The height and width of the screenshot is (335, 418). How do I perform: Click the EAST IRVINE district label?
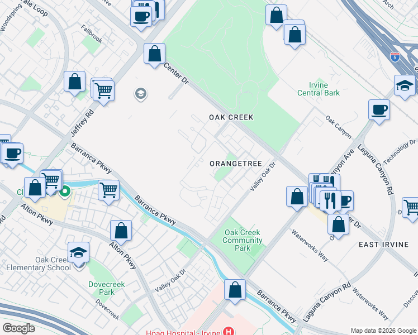coord(383,245)
